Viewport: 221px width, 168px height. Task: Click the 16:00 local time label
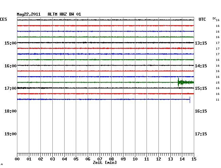click(11, 66)
